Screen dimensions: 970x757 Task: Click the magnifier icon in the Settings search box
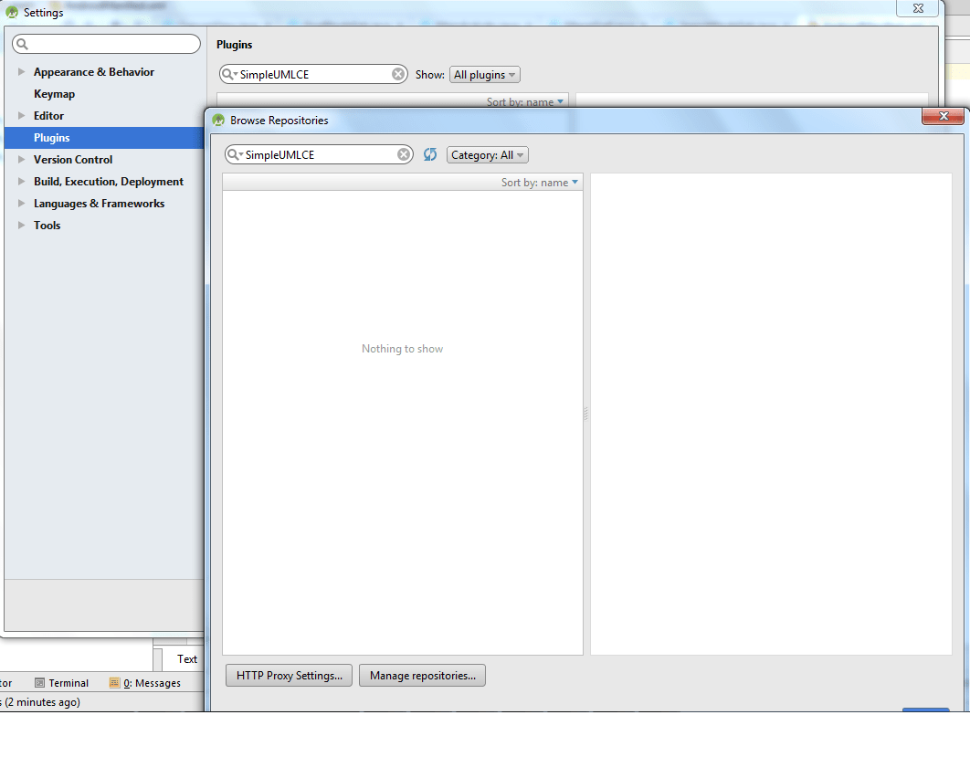[x=22, y=43]
